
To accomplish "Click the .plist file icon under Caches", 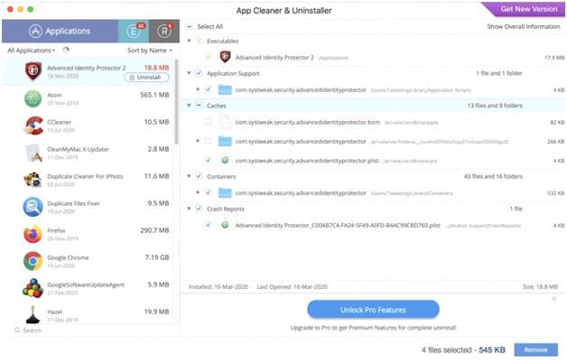I will tap(225, 160).
